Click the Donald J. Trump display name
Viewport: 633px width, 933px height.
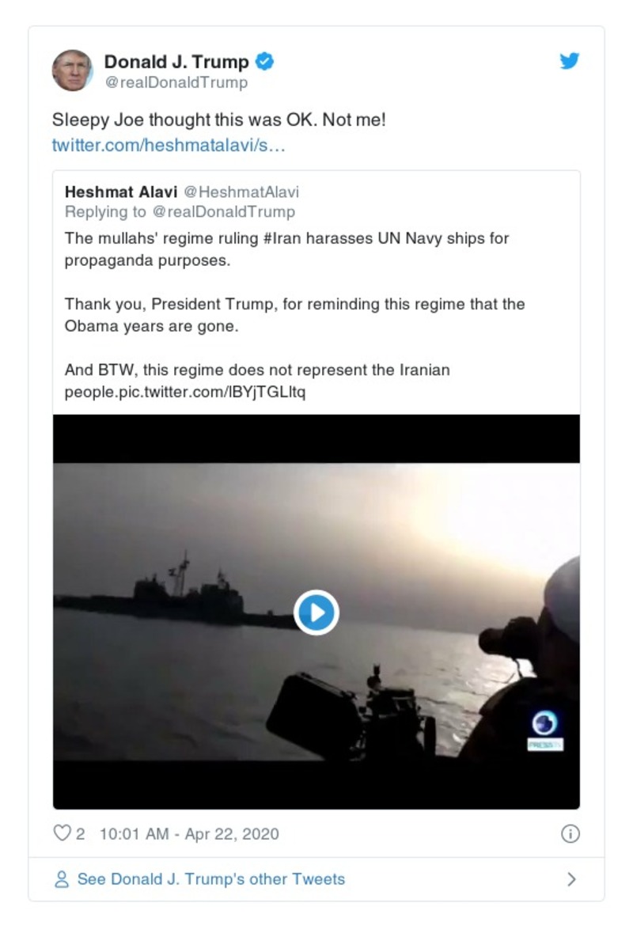click(176, 61)
